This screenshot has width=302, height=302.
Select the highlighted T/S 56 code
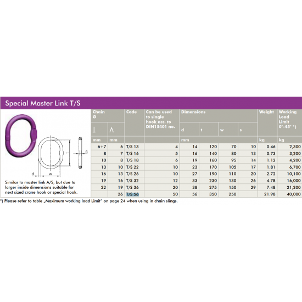132,194
